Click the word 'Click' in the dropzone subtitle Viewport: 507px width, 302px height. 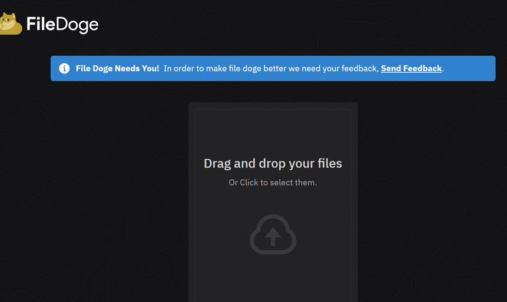(249, 183)
